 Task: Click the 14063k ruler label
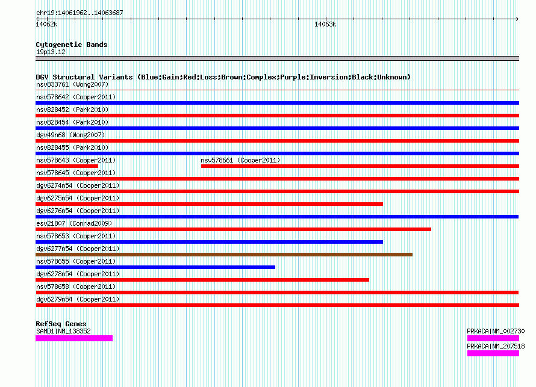pos(325,24)
